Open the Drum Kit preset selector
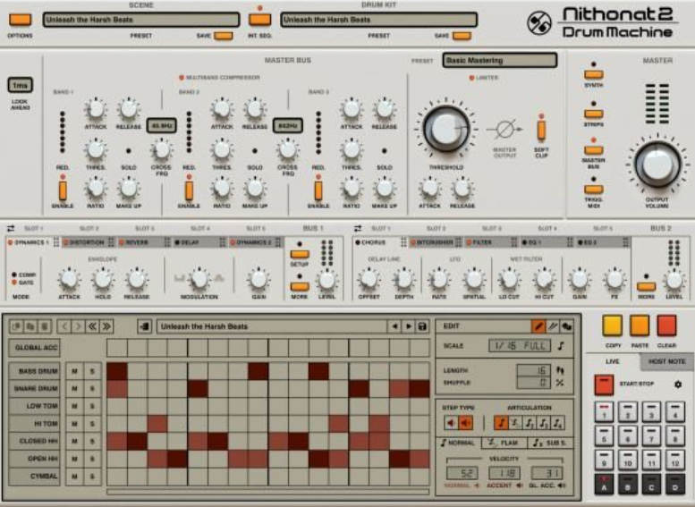This screenshot has width=695, height=507. [x=378, y=20]
